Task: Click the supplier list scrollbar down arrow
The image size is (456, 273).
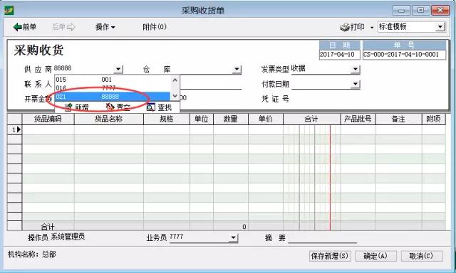Action: 175,96
